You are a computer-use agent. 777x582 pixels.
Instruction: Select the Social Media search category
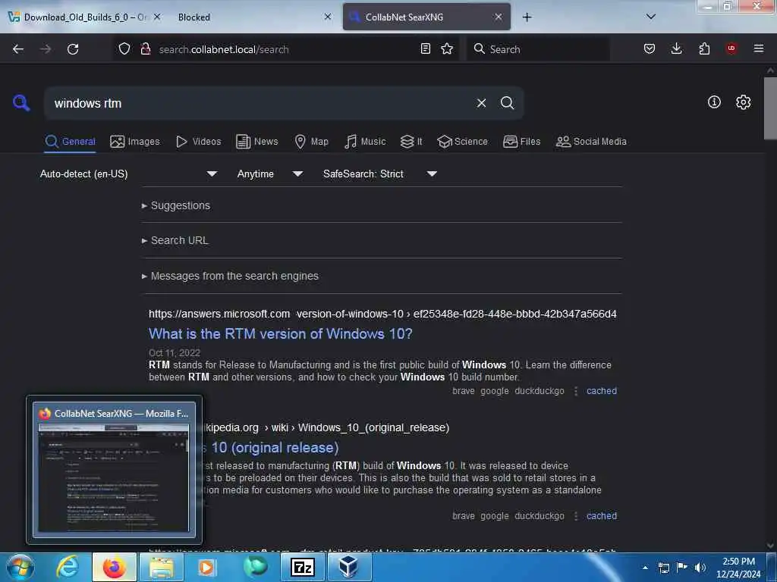591,142
